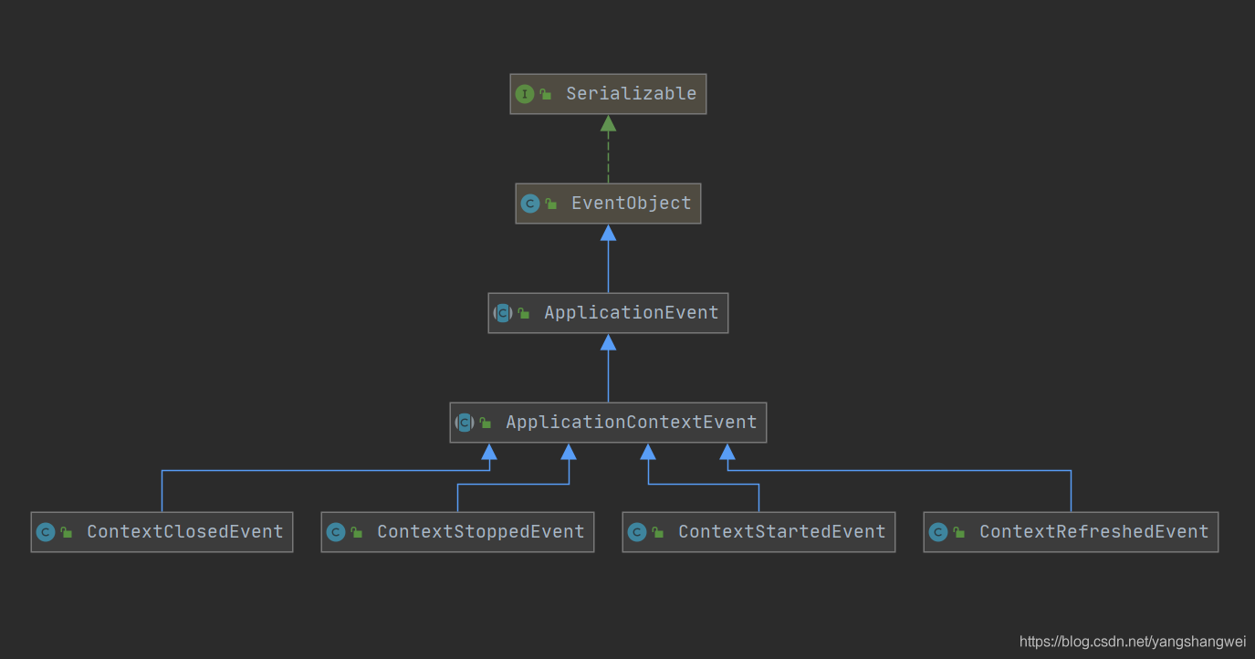Click the abstract class icon on ApplicationEvent
Screen dimensions: 1255x659
coord(502,313)
